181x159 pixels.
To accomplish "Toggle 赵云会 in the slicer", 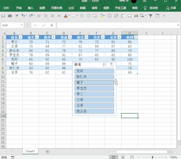I will click(94, 111).
